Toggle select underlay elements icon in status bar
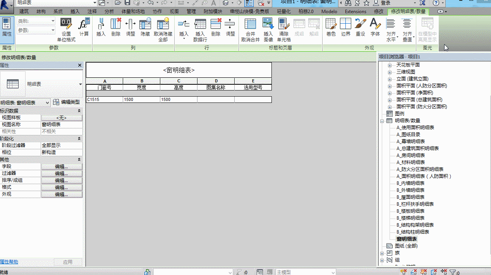This screenshot has width=491, height=275. click(414, 272)
